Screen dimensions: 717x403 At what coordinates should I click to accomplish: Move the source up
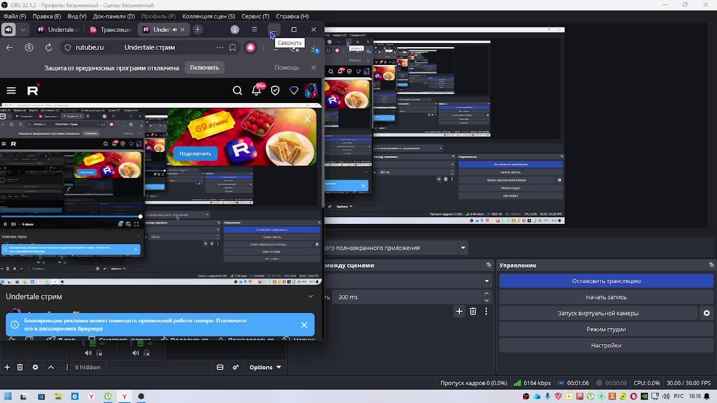(51, 367)
